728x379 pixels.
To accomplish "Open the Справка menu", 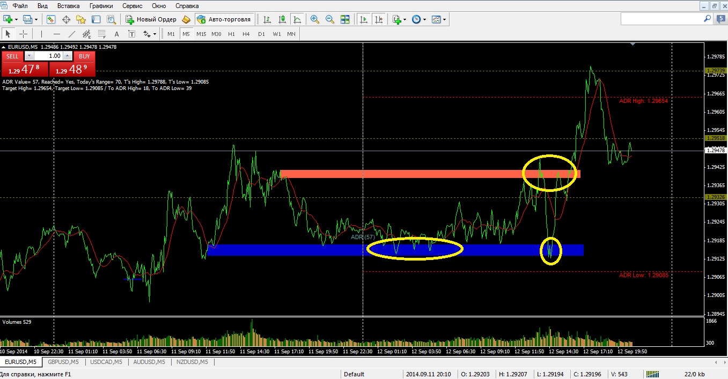I will coord(187,6).
